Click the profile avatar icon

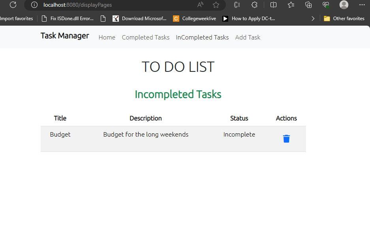343,5
